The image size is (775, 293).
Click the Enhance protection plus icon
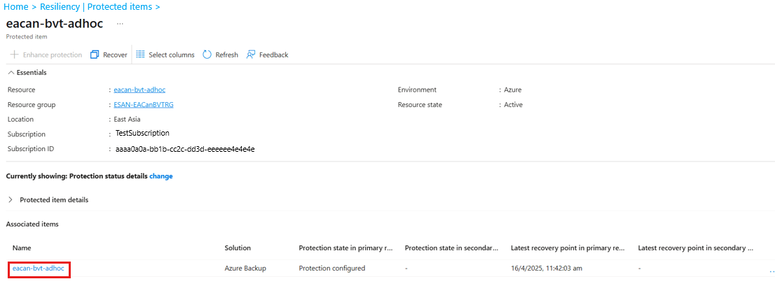[x=14, y=55]
